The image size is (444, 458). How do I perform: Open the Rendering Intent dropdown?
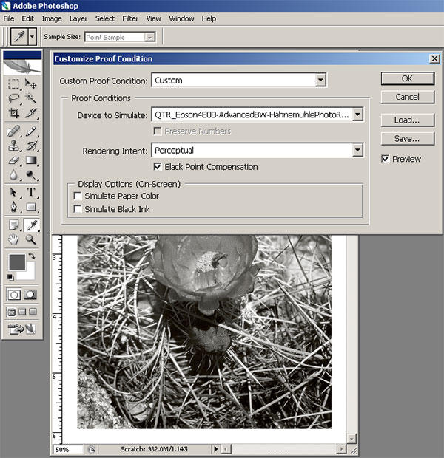357,150
